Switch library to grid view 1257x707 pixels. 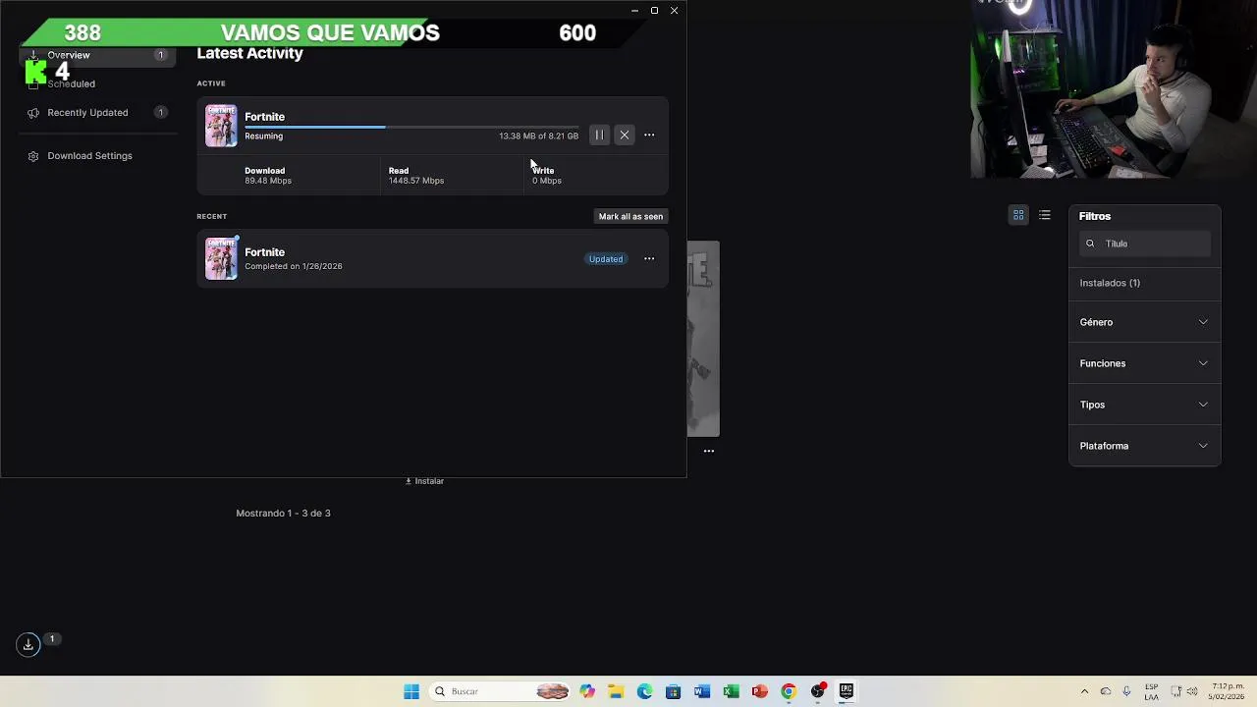click(x=1018, y=215)
